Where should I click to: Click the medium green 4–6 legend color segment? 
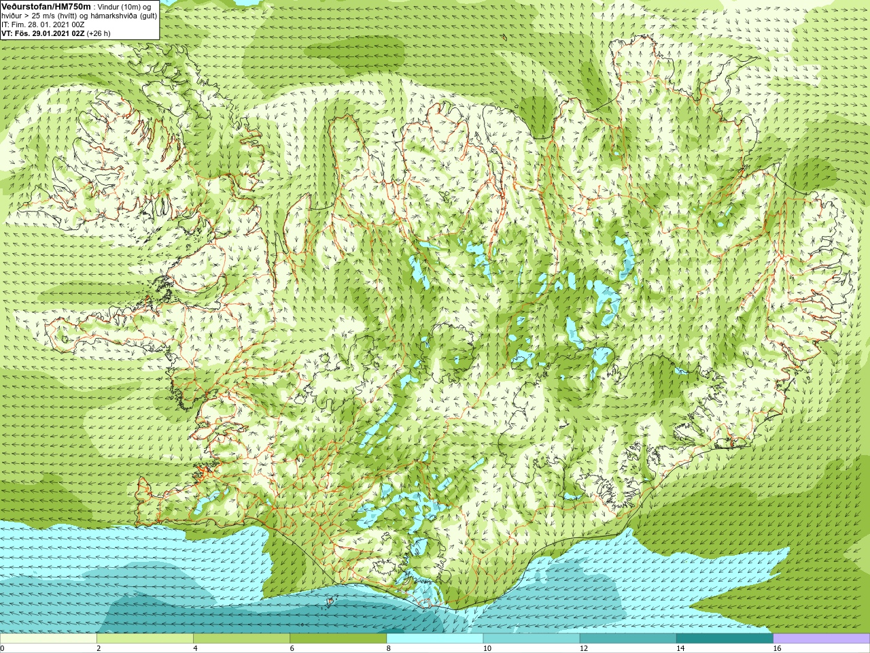tap(241, 639)
